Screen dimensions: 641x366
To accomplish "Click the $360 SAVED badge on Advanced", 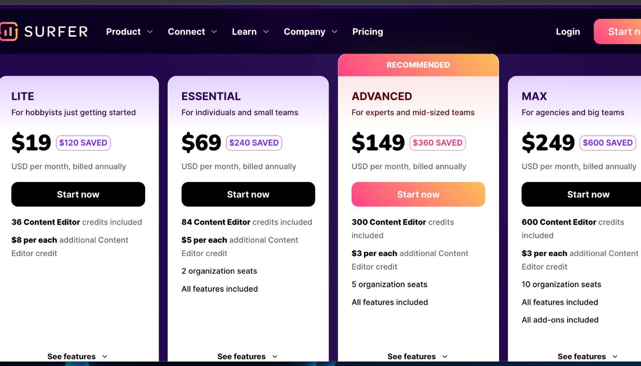I will pos(438,143).
